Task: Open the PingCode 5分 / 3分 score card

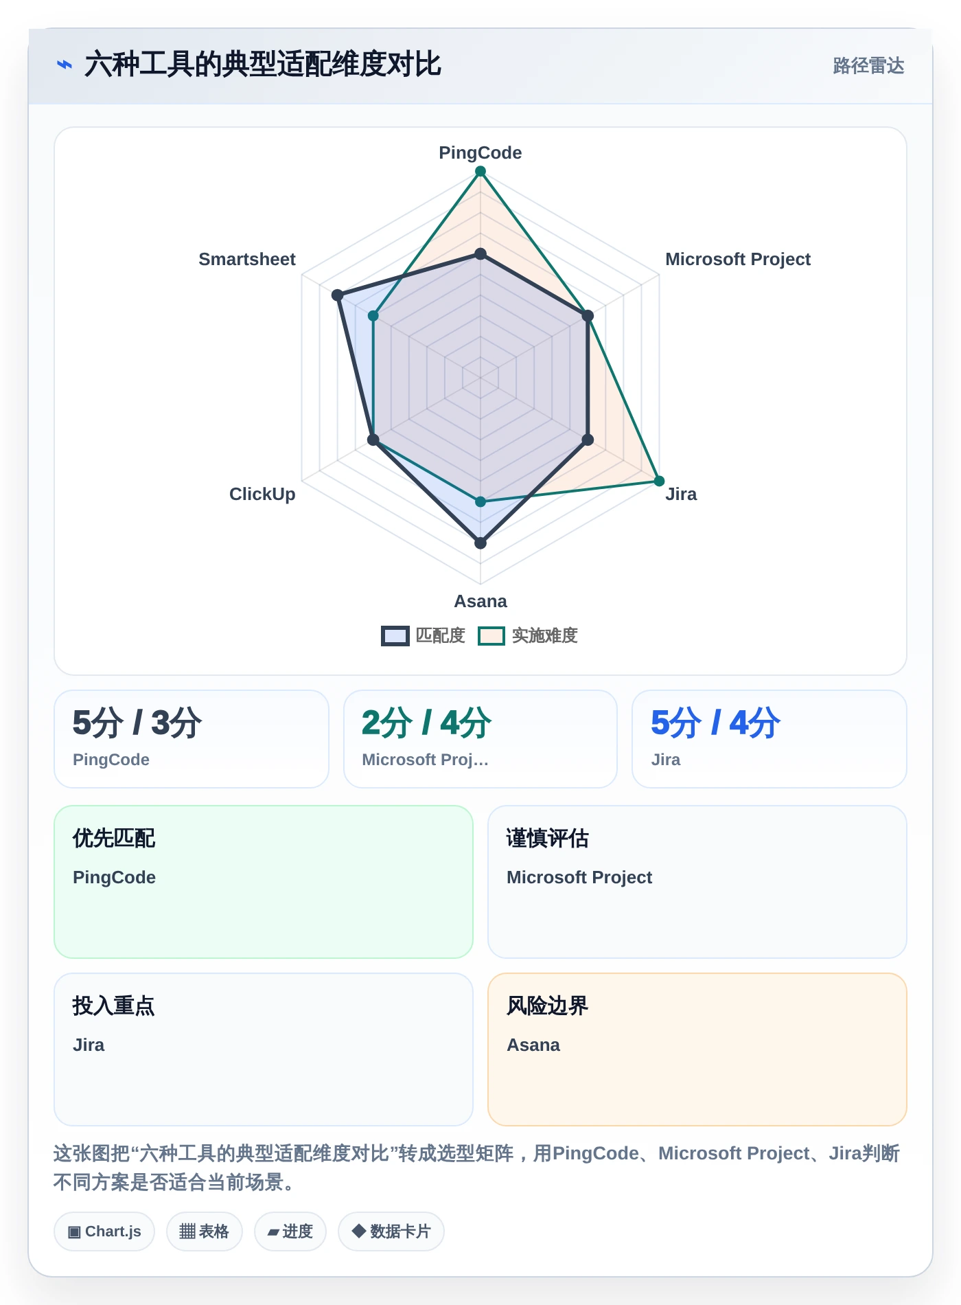Action: (192, 739)
